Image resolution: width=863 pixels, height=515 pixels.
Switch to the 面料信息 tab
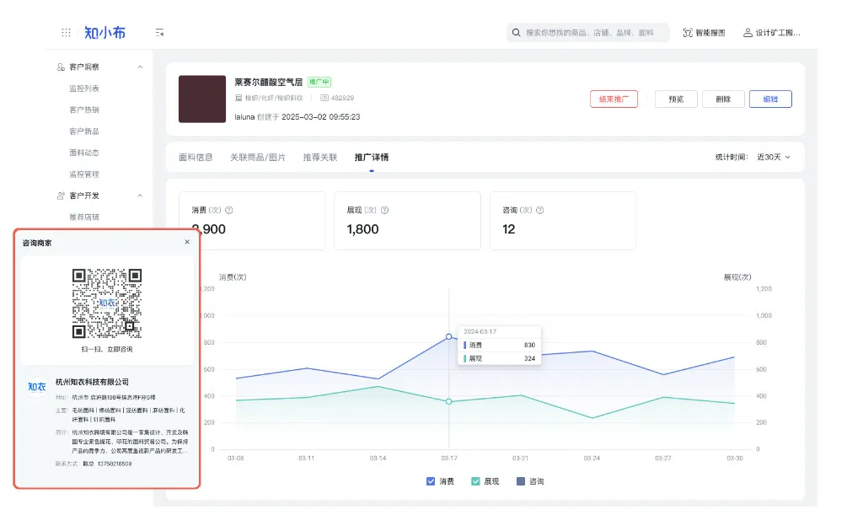[x=196, y=158]
